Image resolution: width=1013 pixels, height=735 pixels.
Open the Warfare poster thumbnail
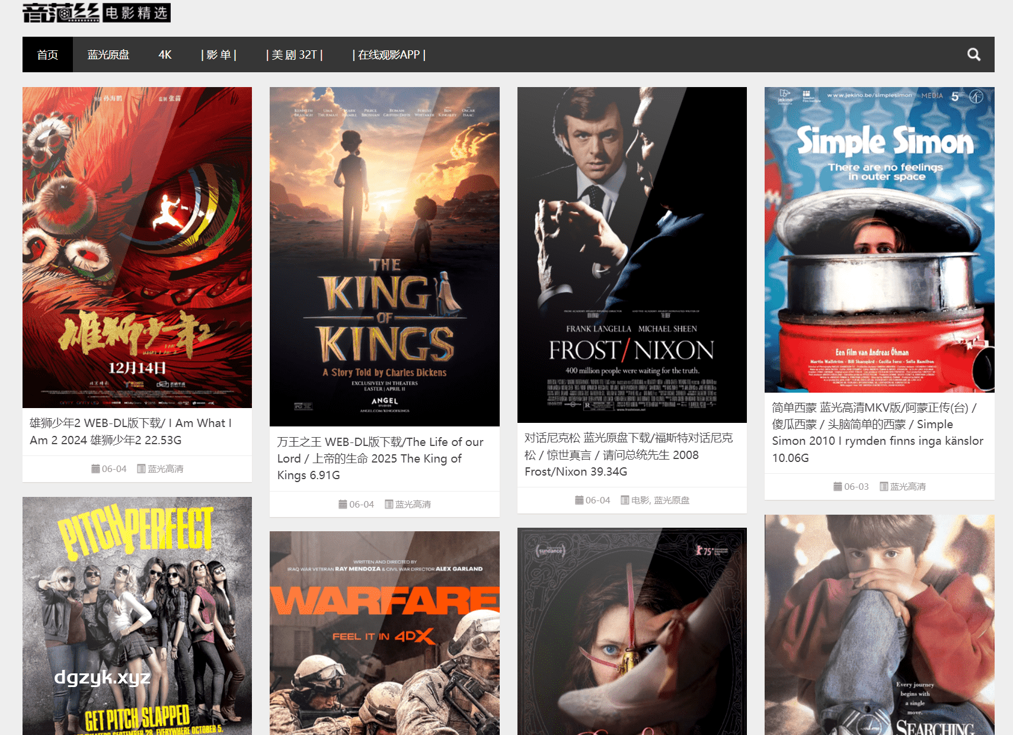click(x=385, y=633)
